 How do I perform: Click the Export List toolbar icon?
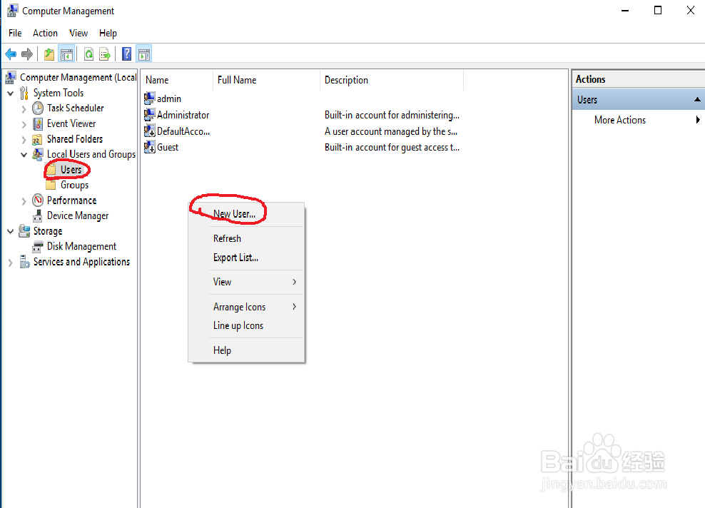click(x=105, y=54)
